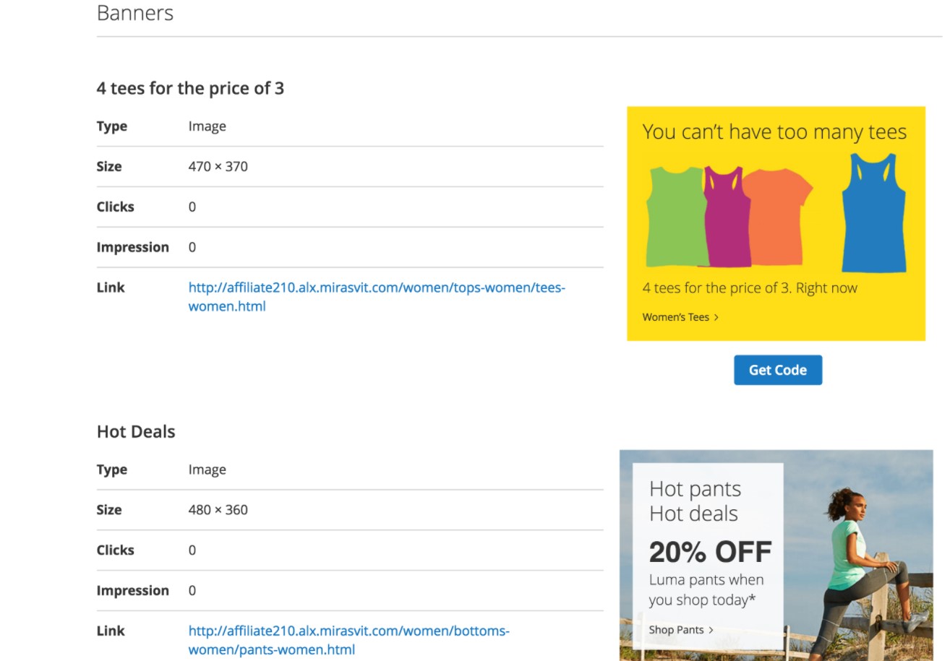Open the tees-women.html banner link
The height and width of the screenshot is (661, 950).
tap(376, 296)
